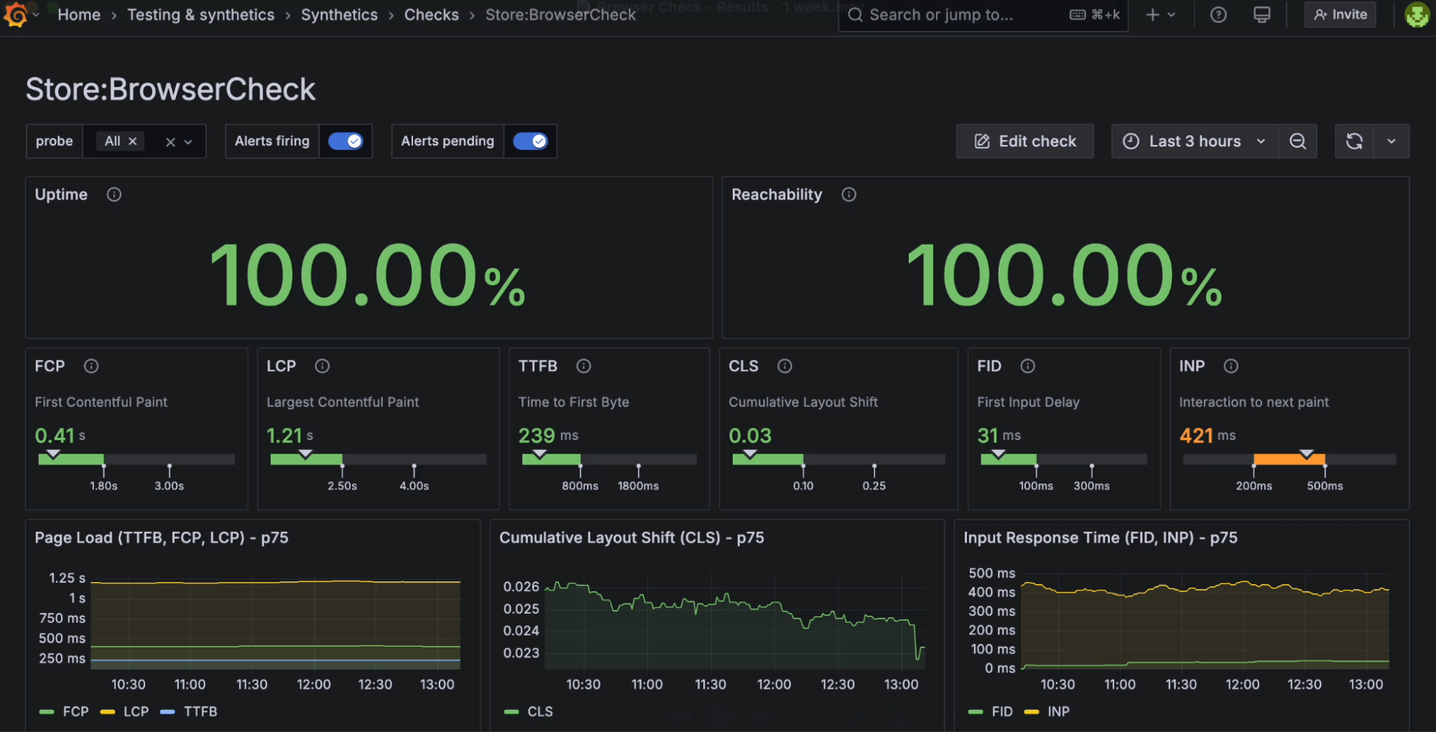The image size is (1436, 732).
Task: Navigate to Checks in the breadcrumb
Action: 431,15
